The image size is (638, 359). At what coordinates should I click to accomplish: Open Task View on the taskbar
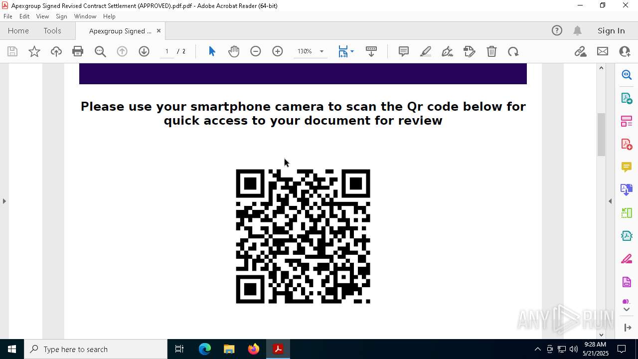point(179,349)
